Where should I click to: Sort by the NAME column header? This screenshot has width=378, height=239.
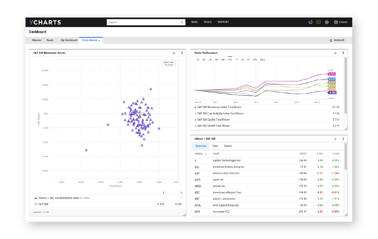pos(216,154)
